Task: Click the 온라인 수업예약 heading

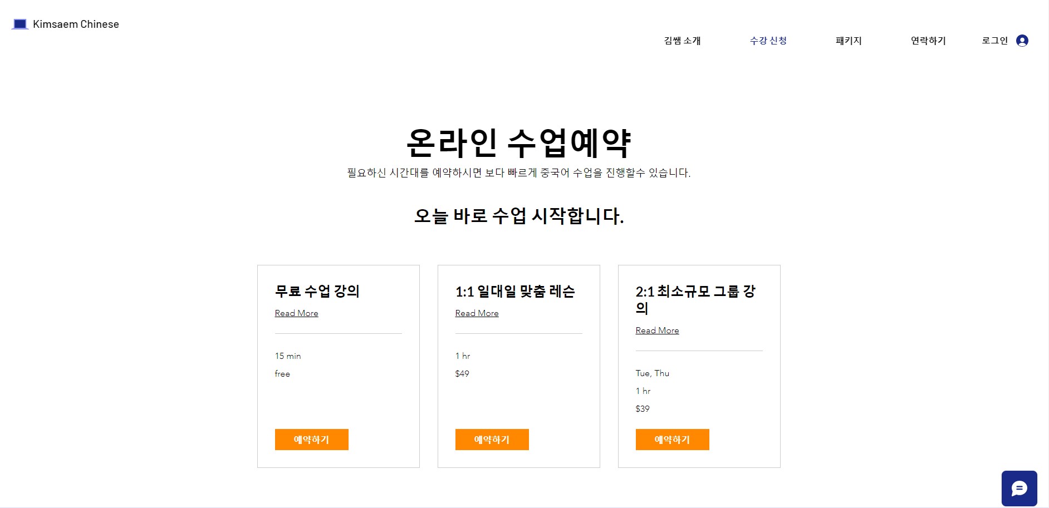Action: pos(519,142)
